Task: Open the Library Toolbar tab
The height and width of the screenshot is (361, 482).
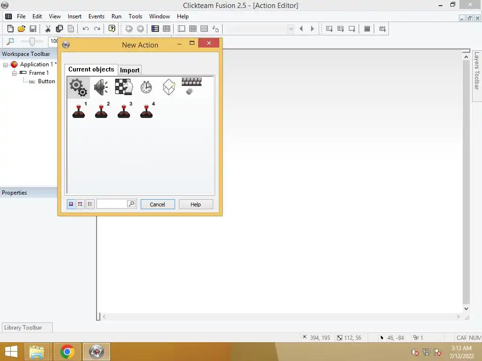Action: [27, 328]
